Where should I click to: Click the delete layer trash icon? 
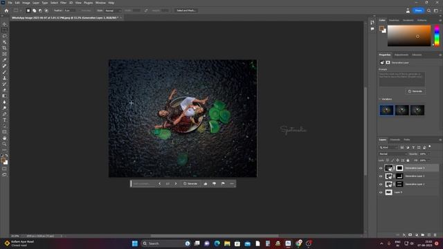[x=435, y=235]
